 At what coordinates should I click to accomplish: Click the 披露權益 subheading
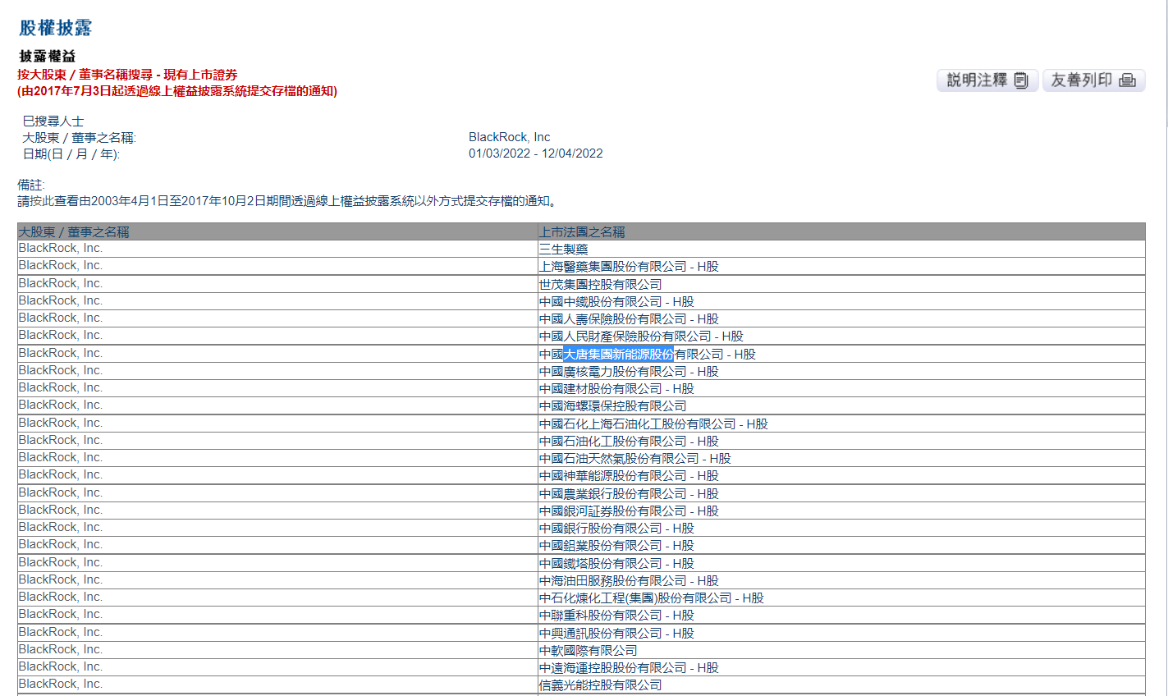[x=48, y=56]
